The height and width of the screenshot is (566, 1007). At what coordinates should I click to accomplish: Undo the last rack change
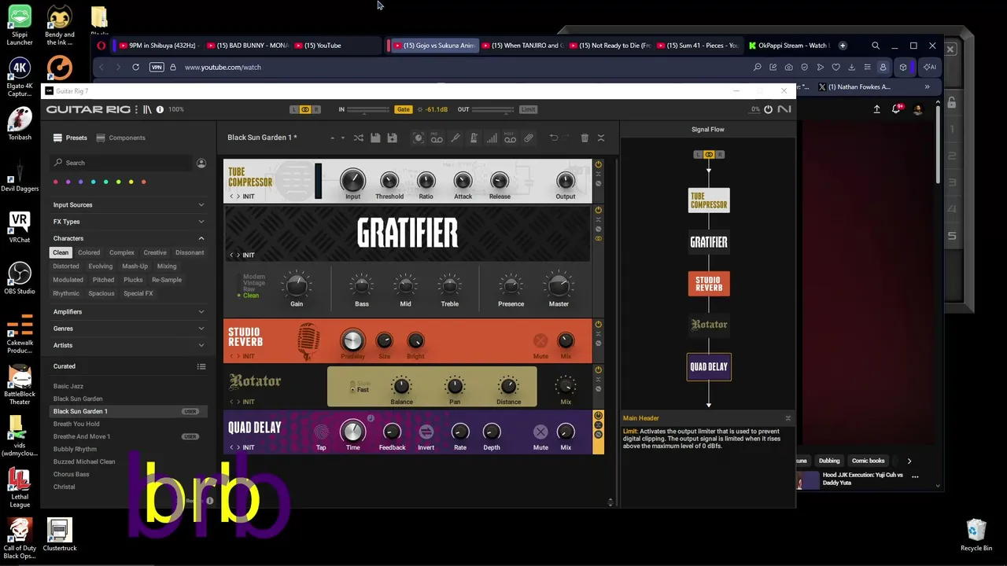pyautogui.click(x=554, y=138)
